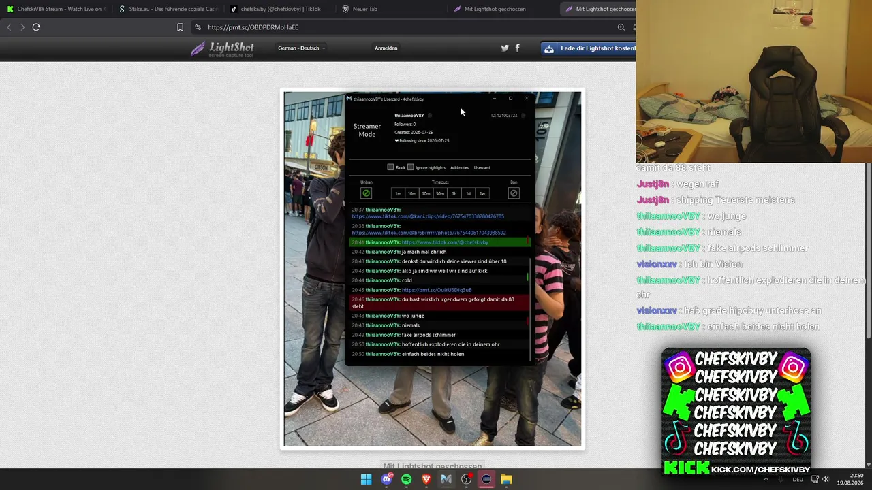Switch the DEU keyboard language indicator
The height and width of the screenshot is (490, 872).
798,480
